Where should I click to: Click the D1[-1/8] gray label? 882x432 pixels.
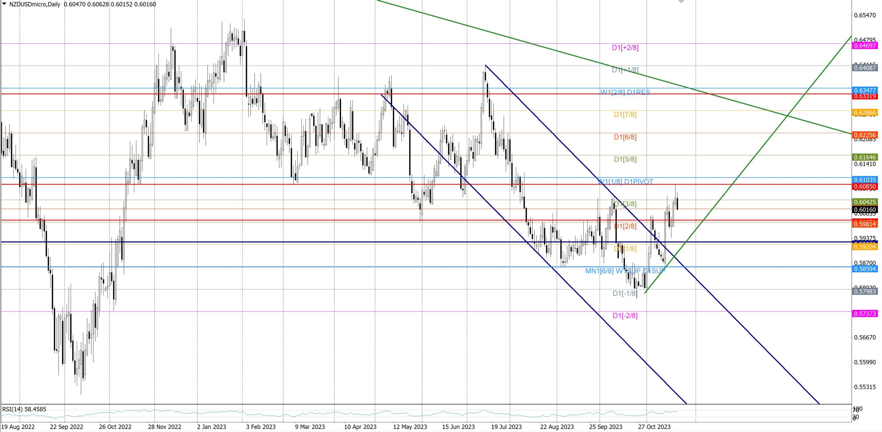[625, 293]
